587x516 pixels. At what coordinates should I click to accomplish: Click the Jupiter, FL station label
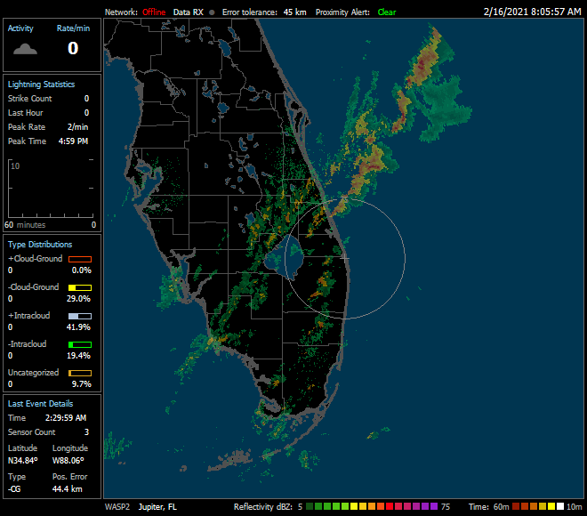tap(157, 506)
